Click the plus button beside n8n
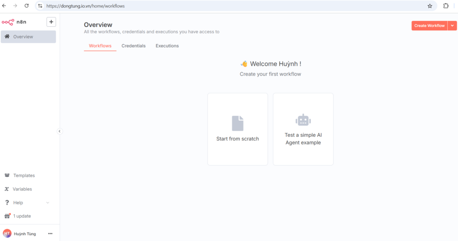 (51, 22)
